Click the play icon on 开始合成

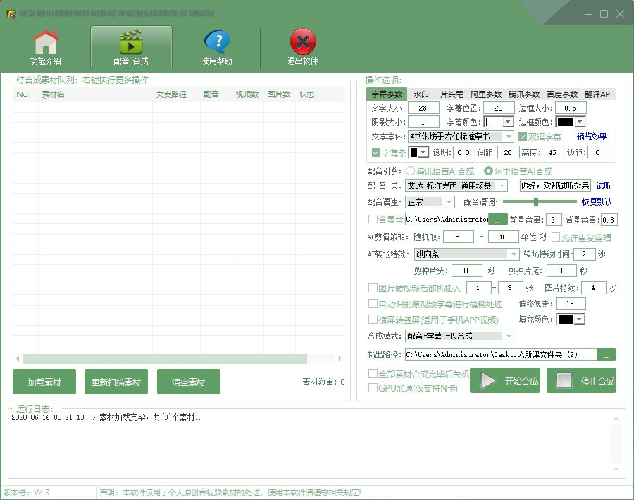point(487,380)
